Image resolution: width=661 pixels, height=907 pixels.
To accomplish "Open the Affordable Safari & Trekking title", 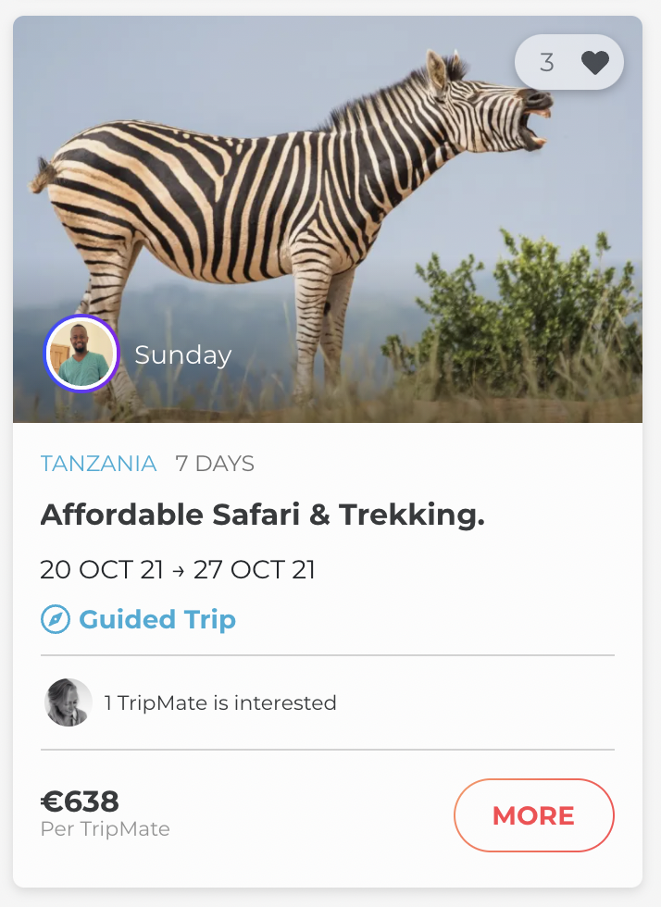I will [x=263, y=516].
